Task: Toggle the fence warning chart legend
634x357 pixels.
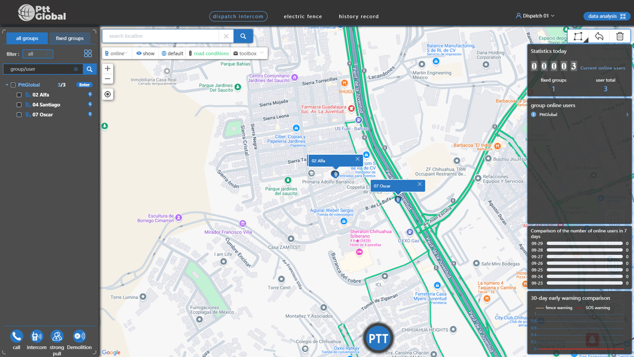Action: point(554,308)
